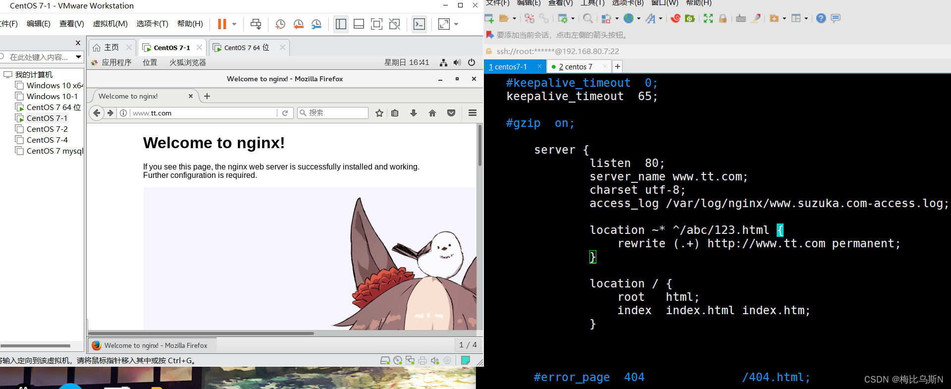Enter full screen mode in VMware

click(376, 24)
